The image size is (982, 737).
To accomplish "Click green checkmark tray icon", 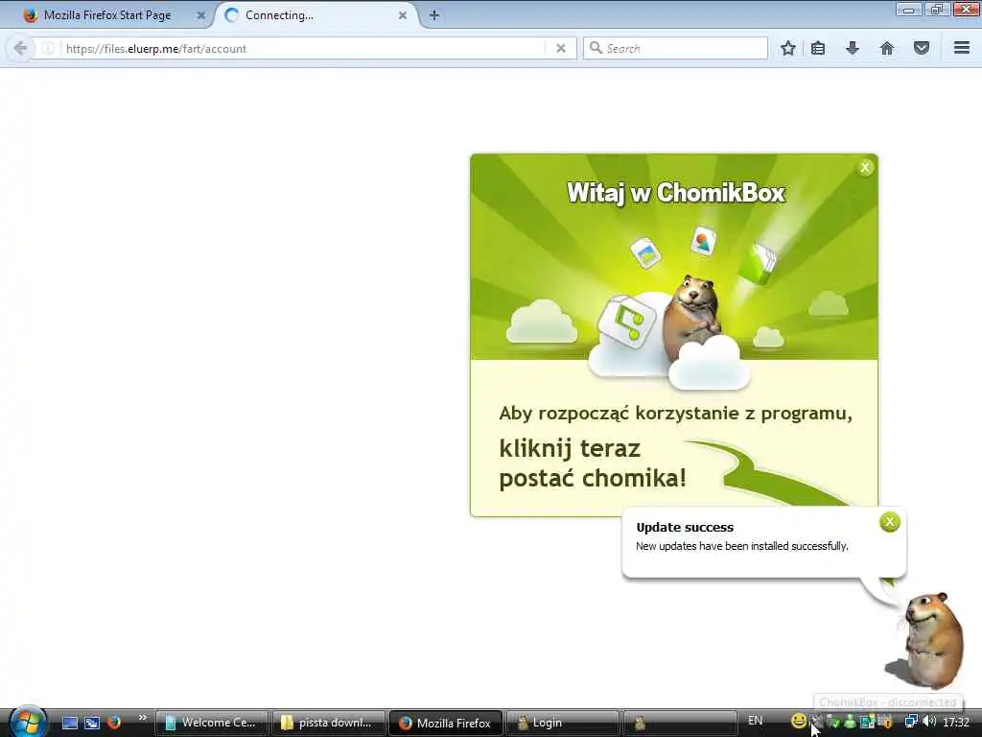I will 833,722.
